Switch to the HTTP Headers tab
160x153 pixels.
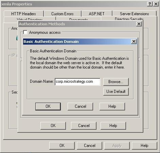tap(23, 14)
